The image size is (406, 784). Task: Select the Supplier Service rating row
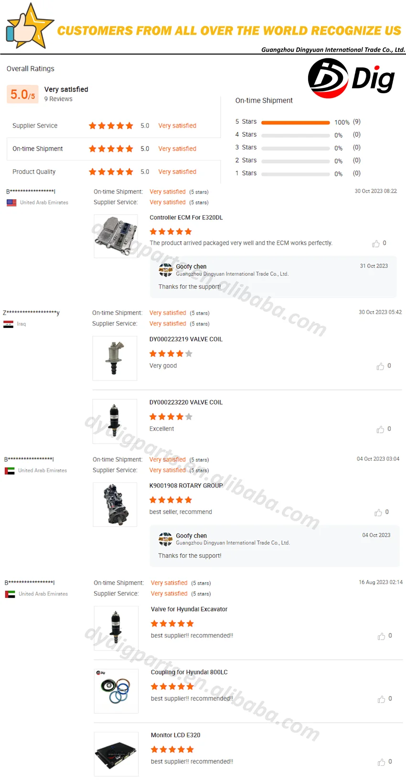pyautogui.click(x=114, y=126)
